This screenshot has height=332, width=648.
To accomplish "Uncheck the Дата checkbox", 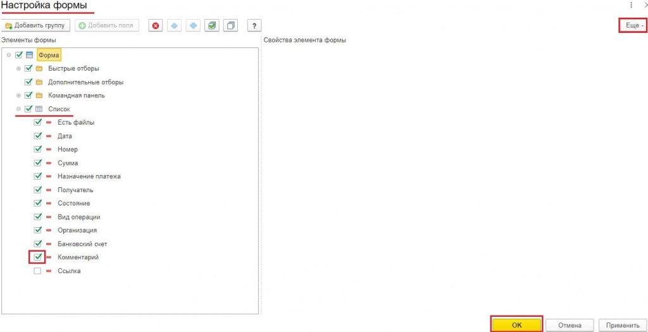I will (38, 136).
